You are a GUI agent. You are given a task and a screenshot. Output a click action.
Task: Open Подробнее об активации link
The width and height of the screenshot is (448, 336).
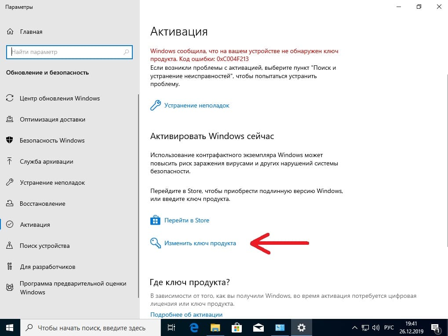186,315
